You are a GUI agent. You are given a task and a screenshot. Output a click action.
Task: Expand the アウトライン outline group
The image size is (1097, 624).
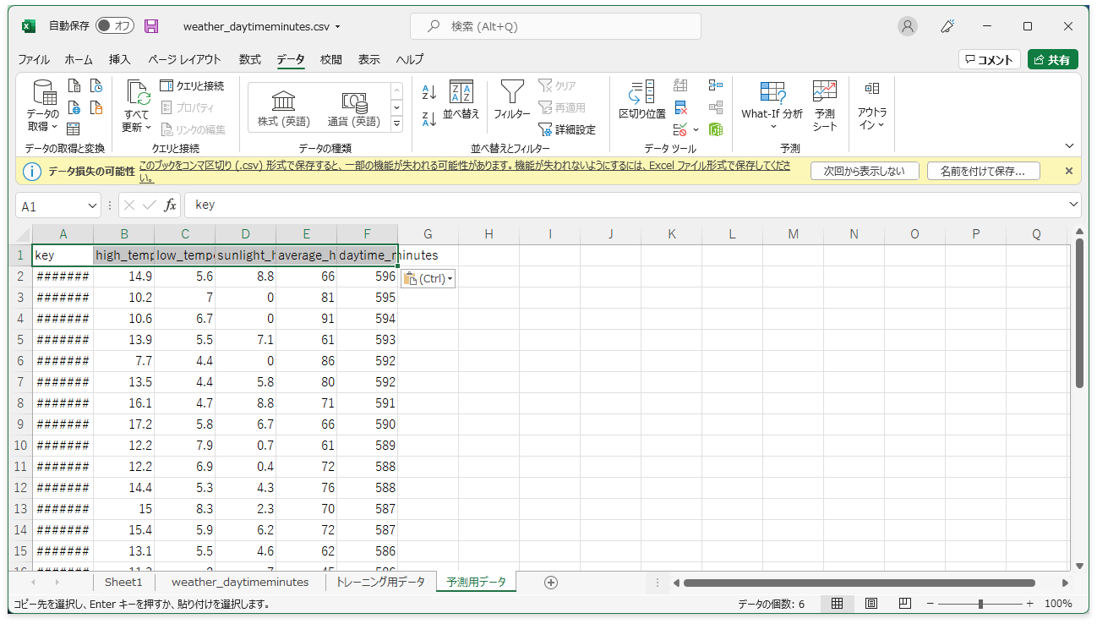pos(872,106)
